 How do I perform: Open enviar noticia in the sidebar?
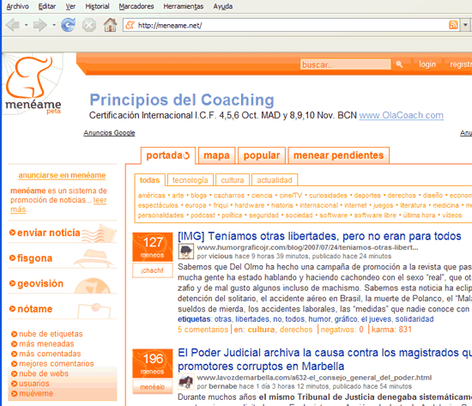pos(49,233)
